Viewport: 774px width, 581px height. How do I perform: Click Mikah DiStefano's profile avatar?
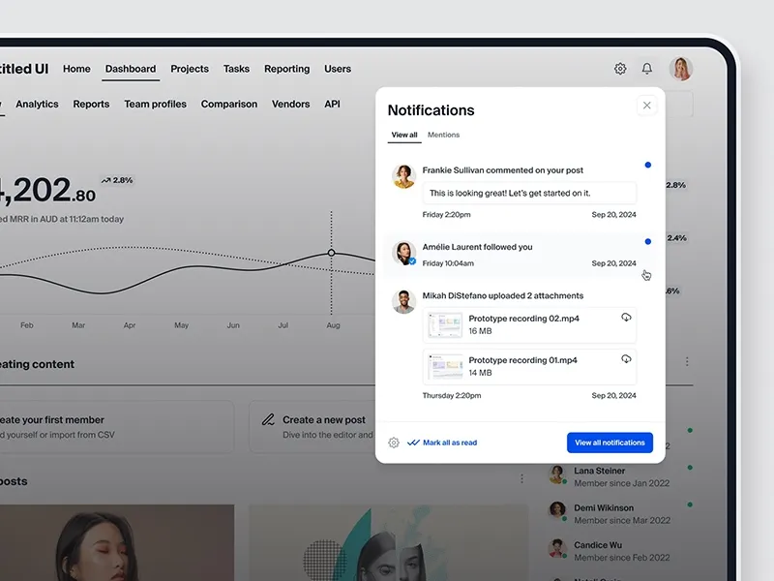[403, 301]
